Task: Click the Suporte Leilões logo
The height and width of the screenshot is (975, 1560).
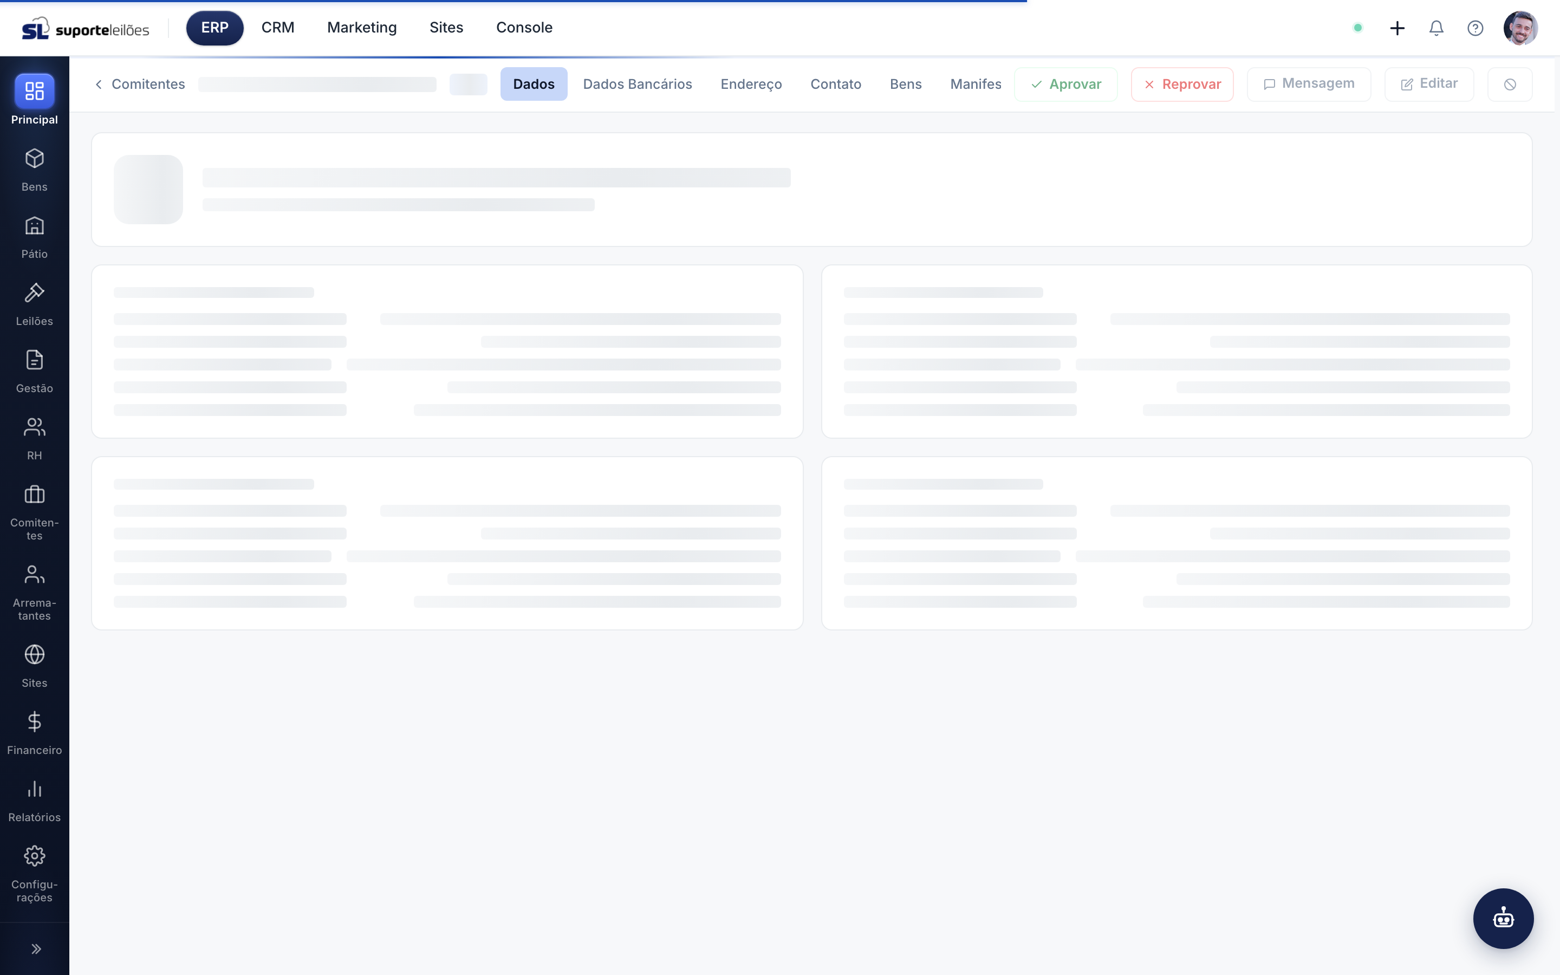Action: click(x=86, y=29)
